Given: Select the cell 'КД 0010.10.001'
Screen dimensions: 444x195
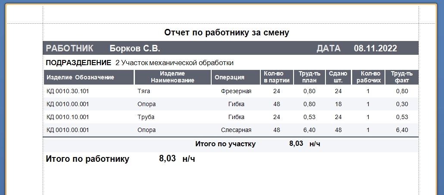Looking at the screenshot, I should click(x=68, y=117).
